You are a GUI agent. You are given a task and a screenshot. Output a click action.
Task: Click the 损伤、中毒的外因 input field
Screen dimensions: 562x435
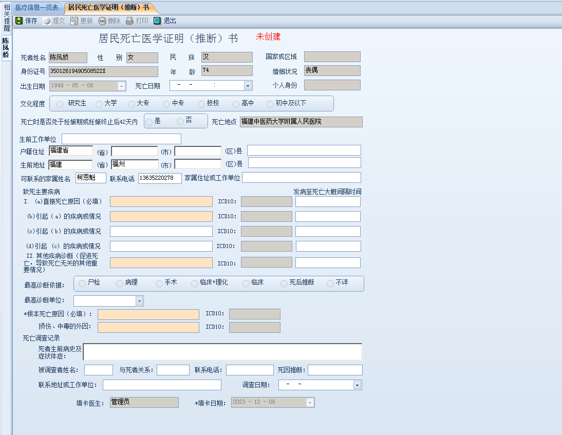(x=148, y=328)
